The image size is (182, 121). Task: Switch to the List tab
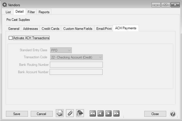coord(8,12)
